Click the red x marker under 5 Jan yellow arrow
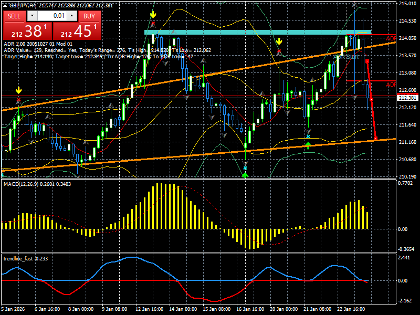Image resolution: width=420 pixels, height=315 pixels. tap(18, 100)
